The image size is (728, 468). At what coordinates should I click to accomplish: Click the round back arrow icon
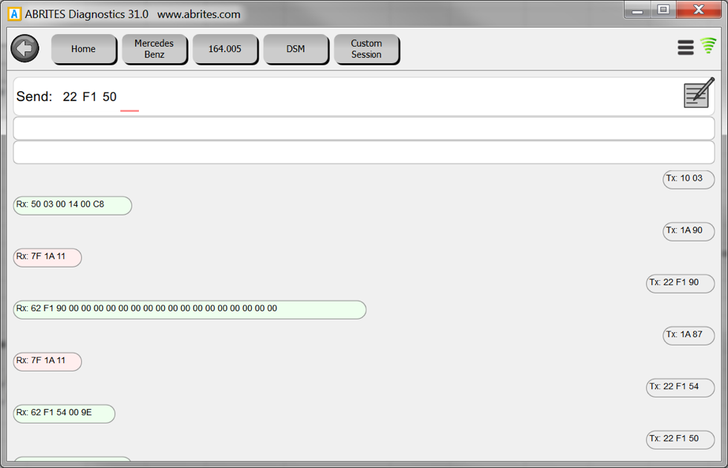[x=25, y=48]
